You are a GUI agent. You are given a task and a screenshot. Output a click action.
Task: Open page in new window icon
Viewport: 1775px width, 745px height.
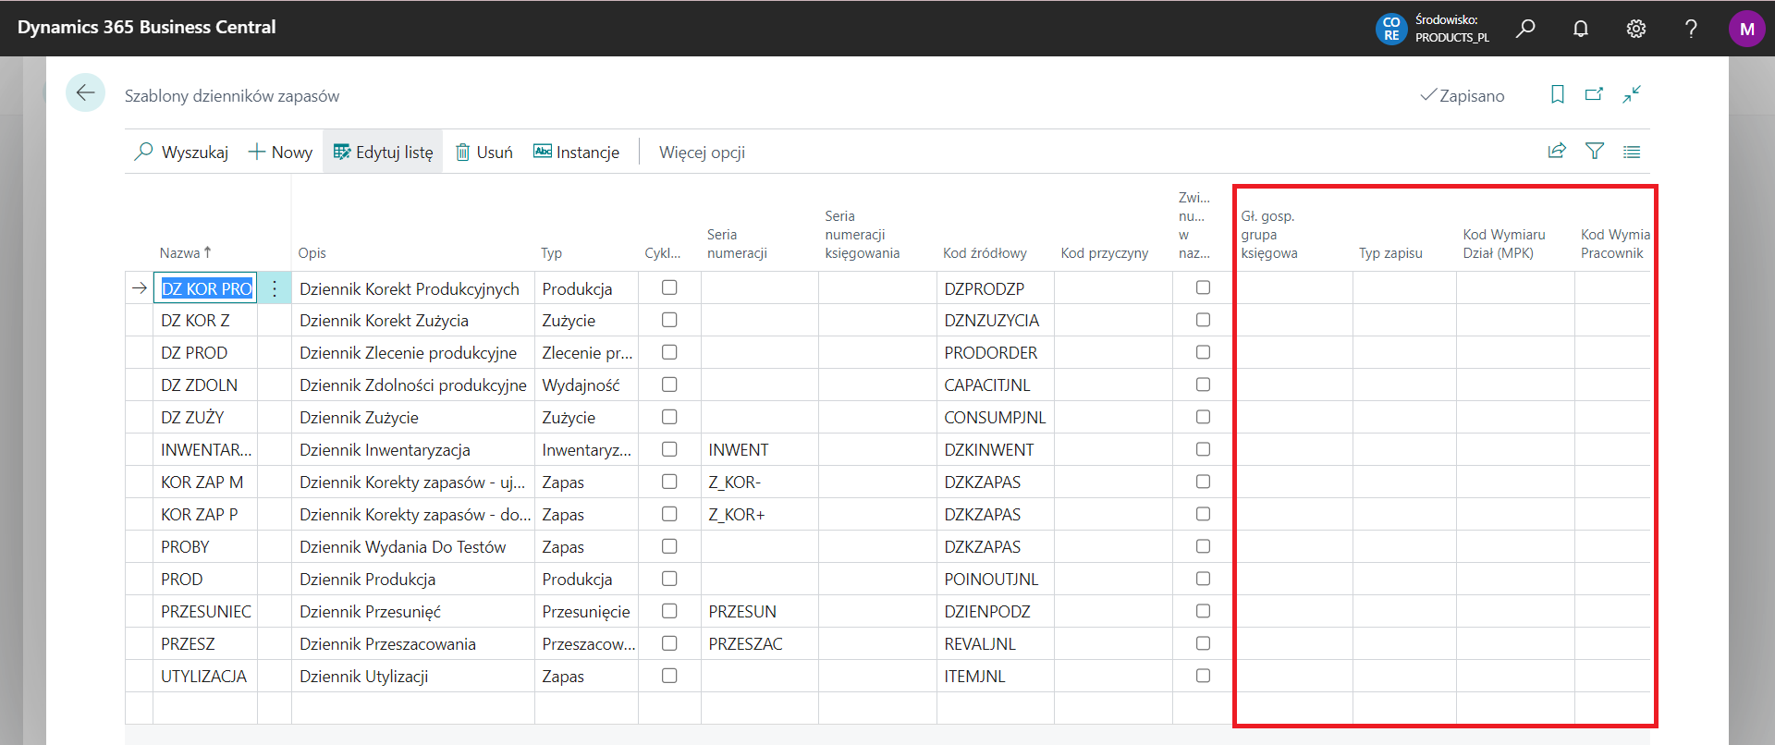point(1594,94)
